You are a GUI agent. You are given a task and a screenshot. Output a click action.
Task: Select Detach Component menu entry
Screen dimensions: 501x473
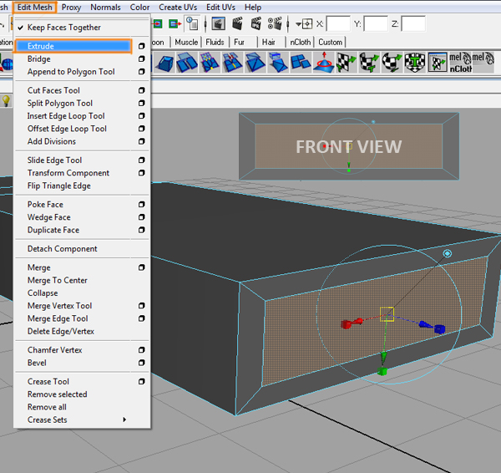pyautogui.click(x=63, y=249)
